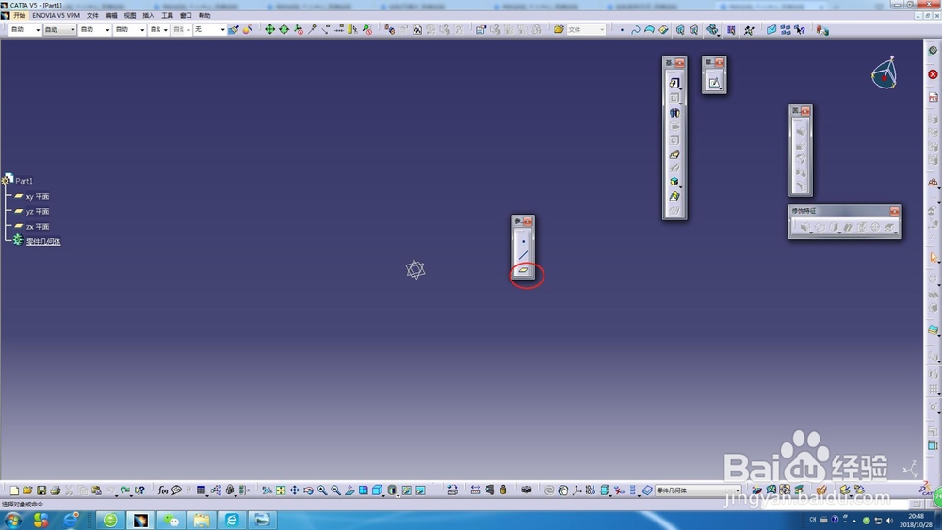The image size is (942, 530).
Task: Click the compass in the top right viewport
Action: [x=885, y=73]
